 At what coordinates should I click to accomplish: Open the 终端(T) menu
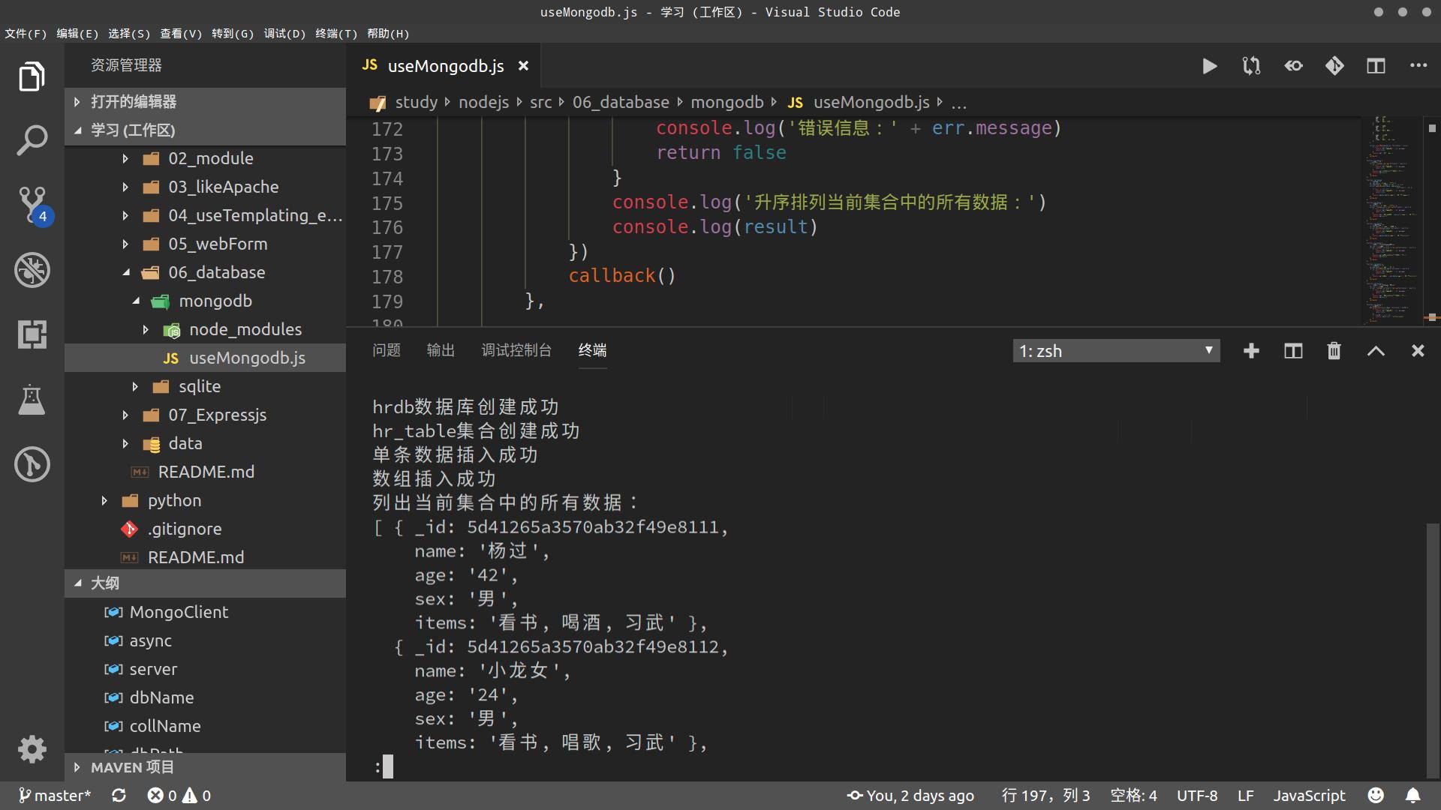335,34
